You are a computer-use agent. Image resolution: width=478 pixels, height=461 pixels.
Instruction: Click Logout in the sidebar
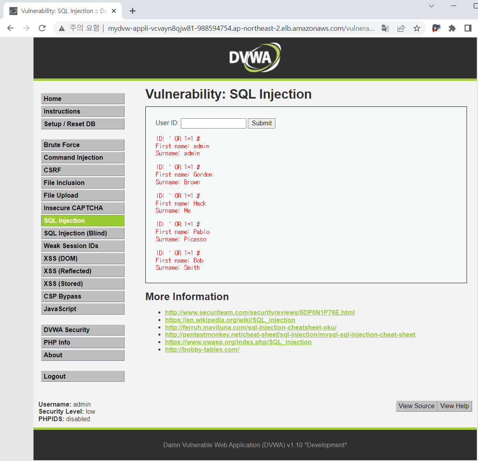click(x=83, y=376)
